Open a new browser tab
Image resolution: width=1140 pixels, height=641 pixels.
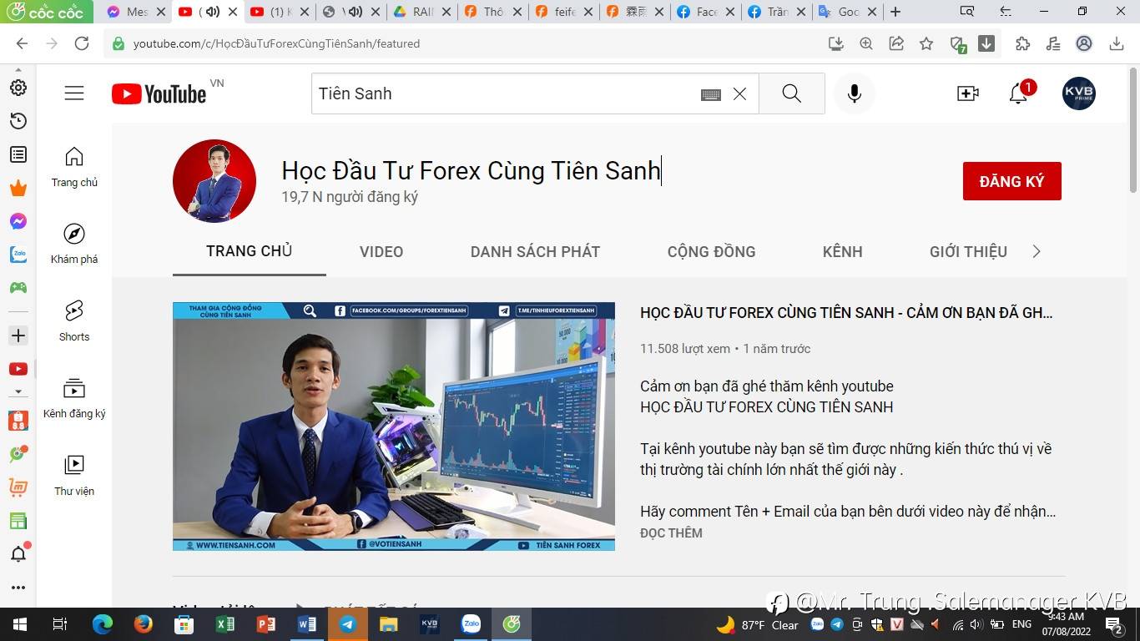click(x=895, y=12)
